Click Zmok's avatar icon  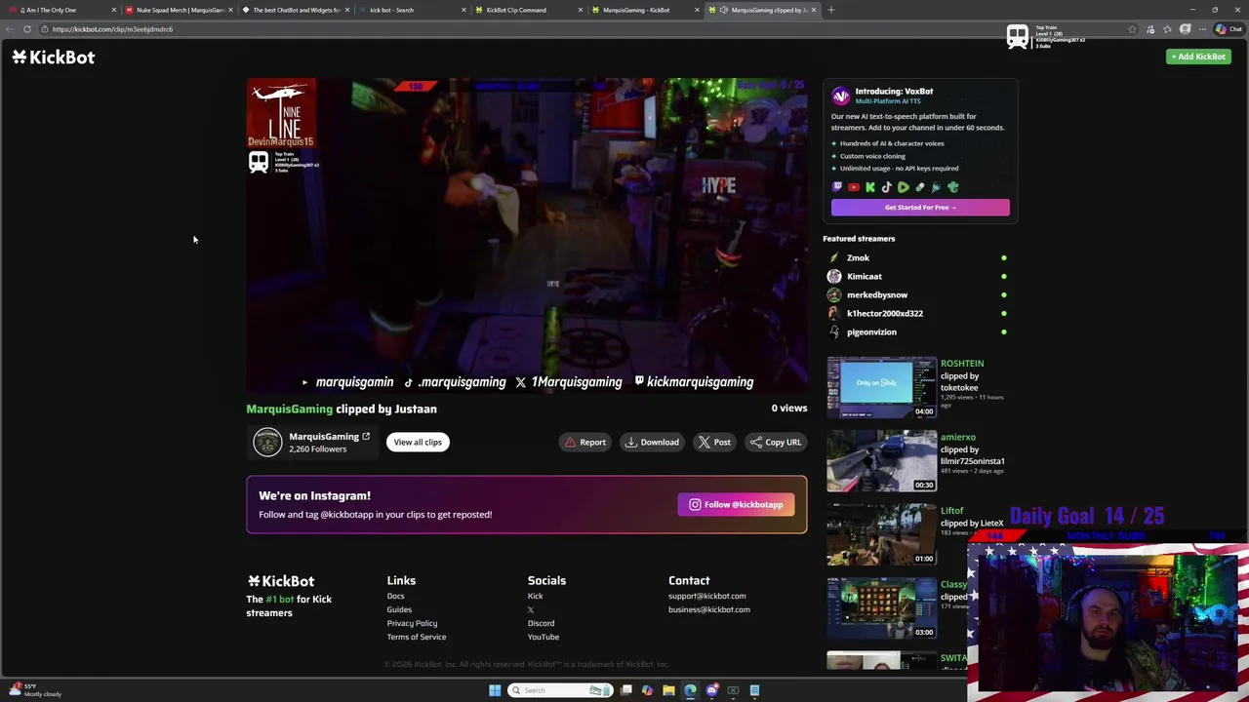pos(834,257)
